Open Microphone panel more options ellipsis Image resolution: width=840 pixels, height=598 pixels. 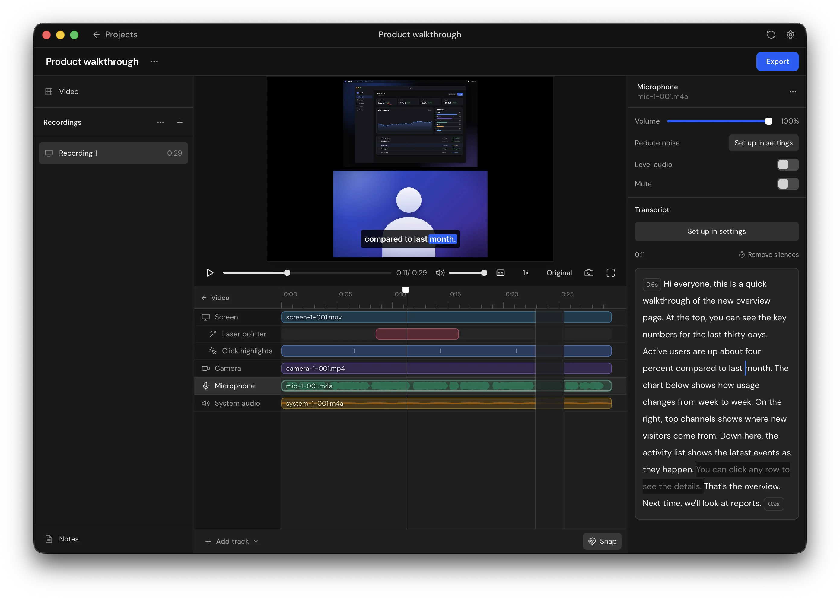pyautogui.click(x=792, y=92)
